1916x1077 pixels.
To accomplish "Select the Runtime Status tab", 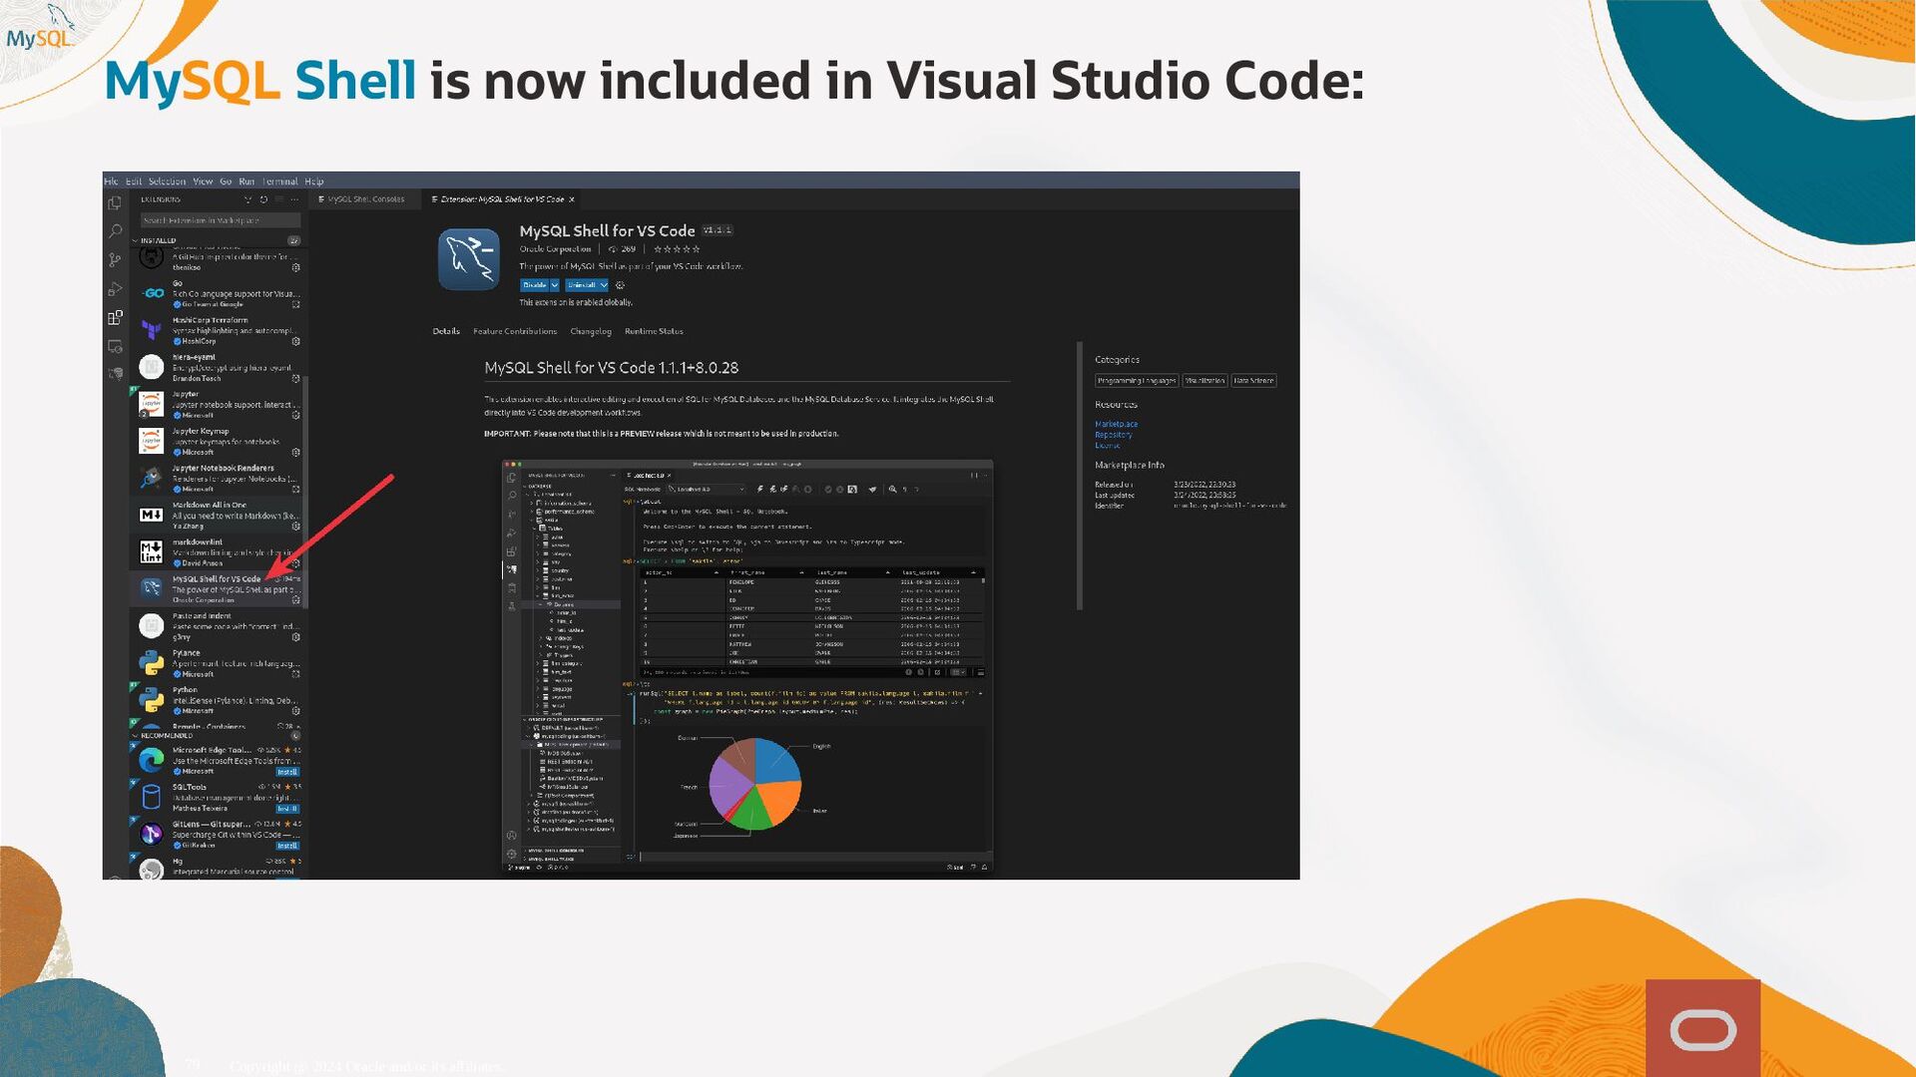I will click(x=654, y=331).
